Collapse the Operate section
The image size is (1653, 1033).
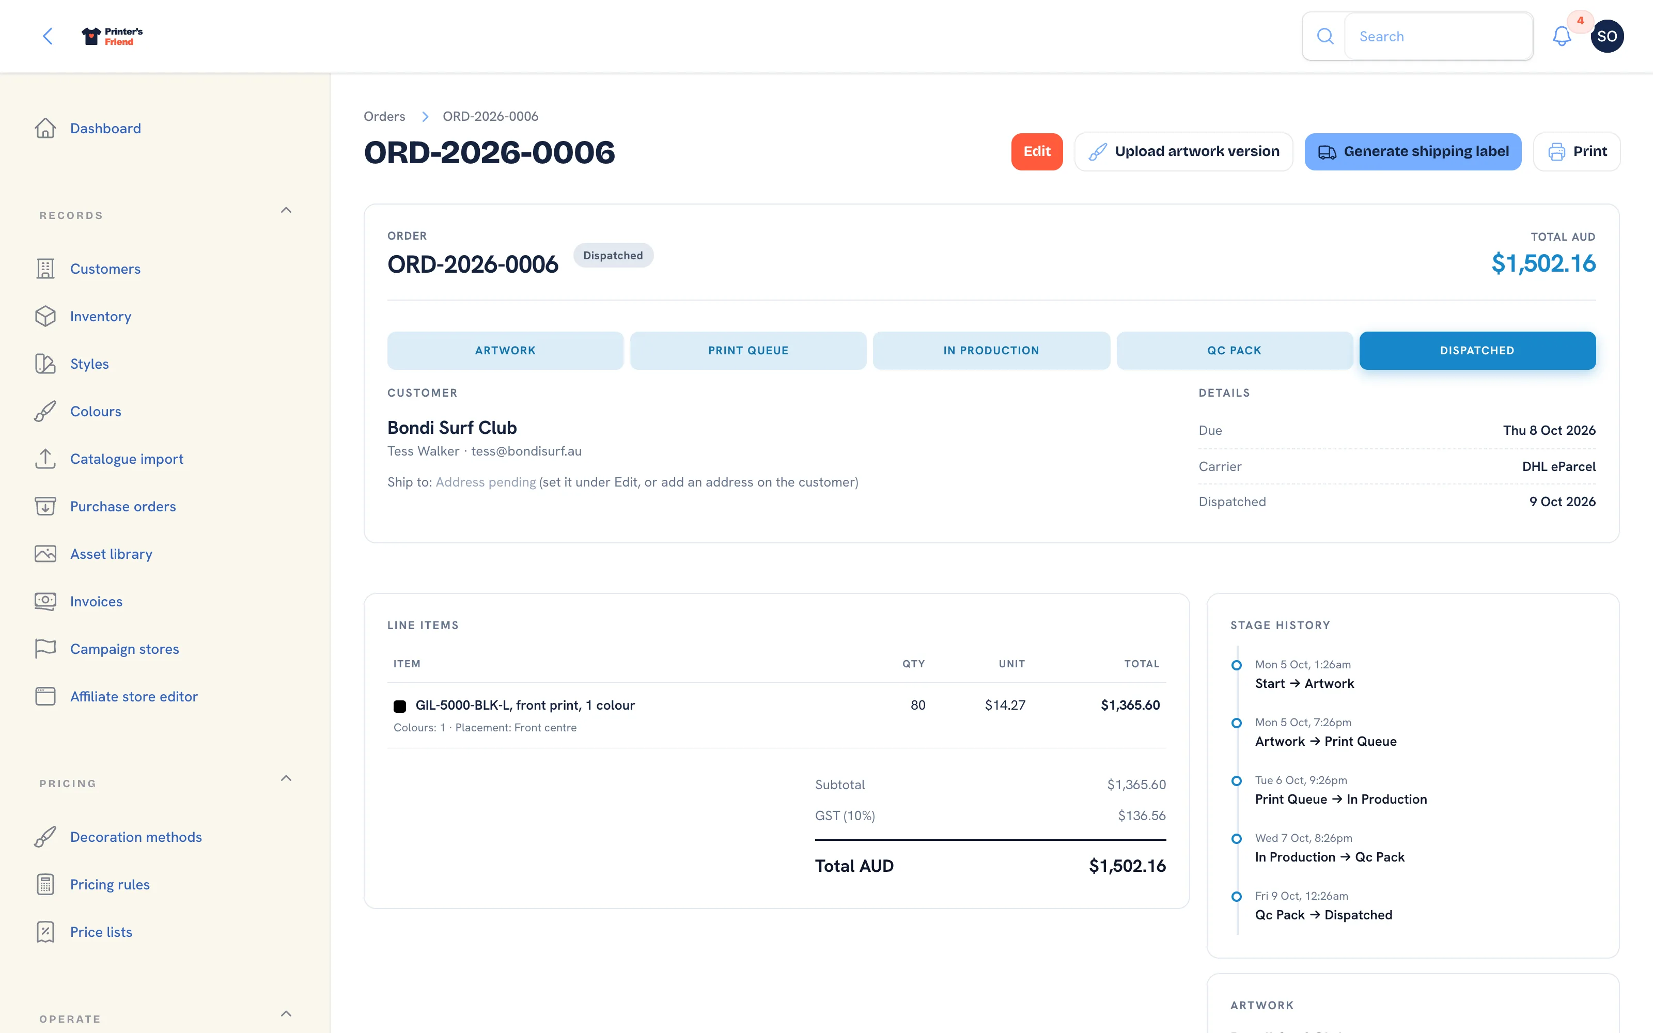coord(286,1014)
